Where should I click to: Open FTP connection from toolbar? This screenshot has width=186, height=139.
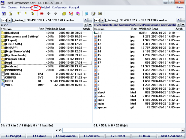(x=71, y=13)
